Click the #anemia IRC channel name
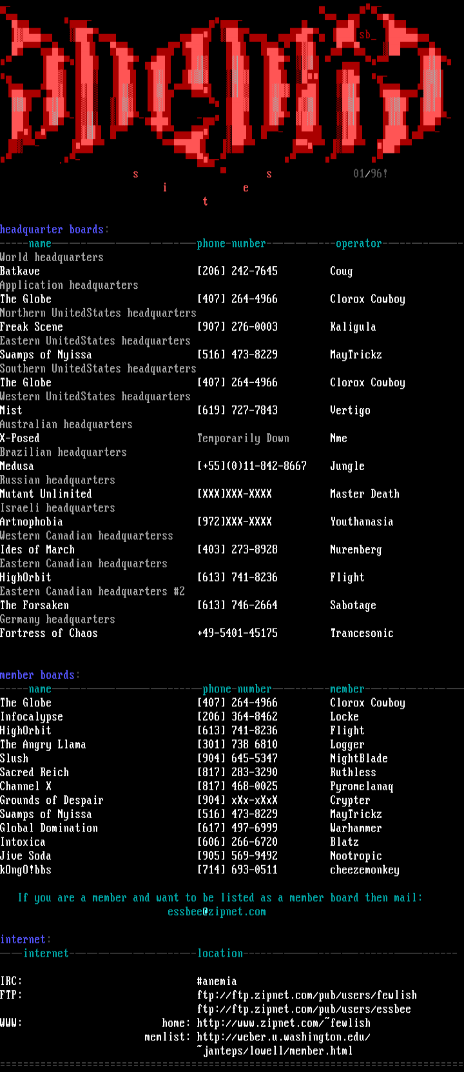The height and width of the screenshot is (1072, 464). pos(217,981)
